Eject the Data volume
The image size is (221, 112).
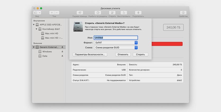pos(62,56)
